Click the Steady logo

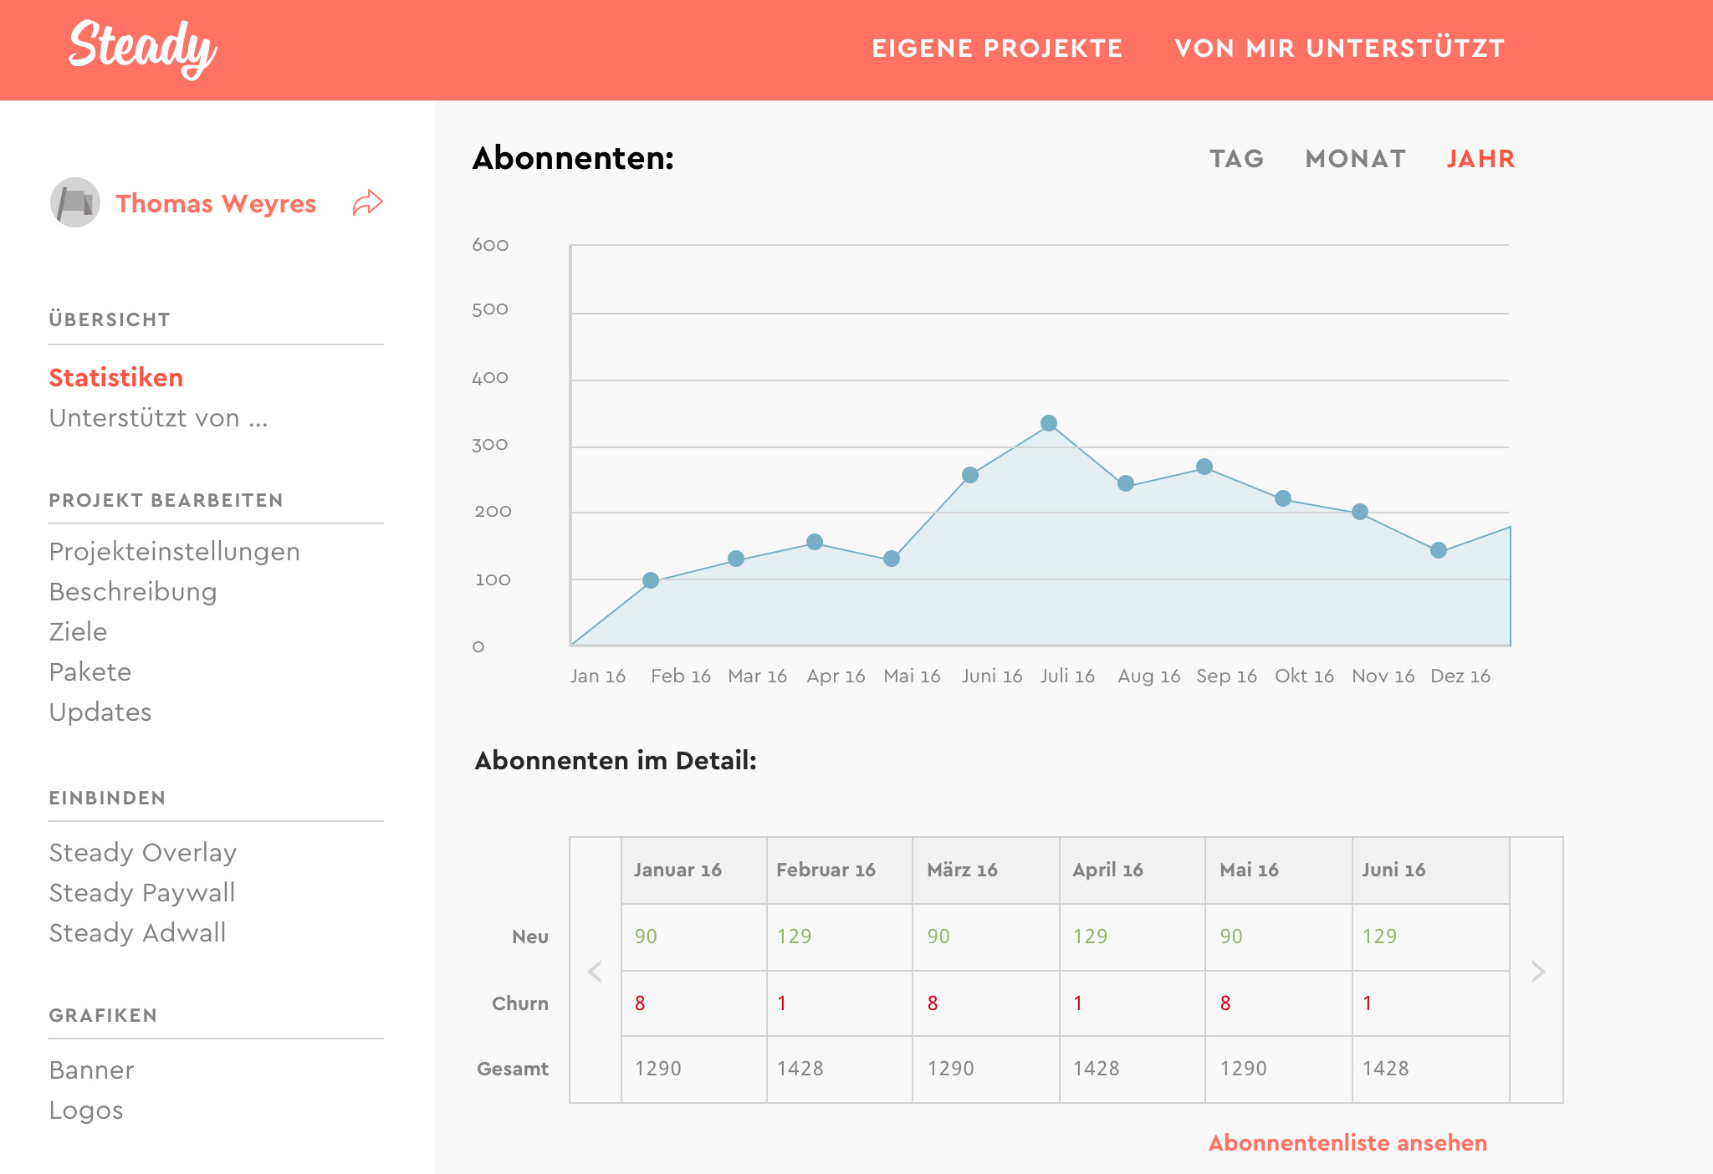(143, 48)
